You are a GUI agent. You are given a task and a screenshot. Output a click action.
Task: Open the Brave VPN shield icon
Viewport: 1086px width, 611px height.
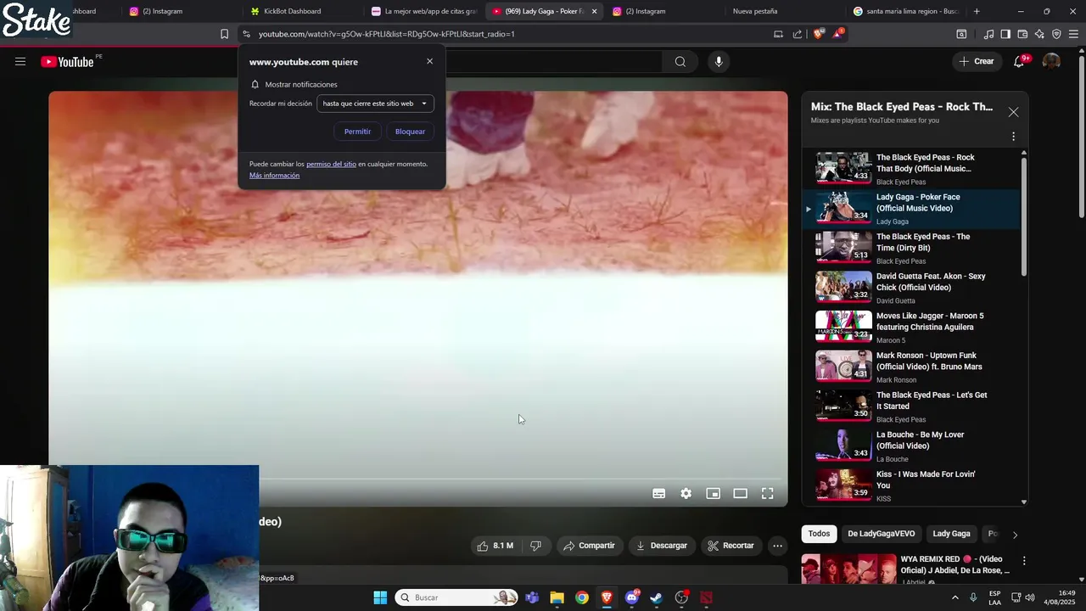[x=1056, y=34]
